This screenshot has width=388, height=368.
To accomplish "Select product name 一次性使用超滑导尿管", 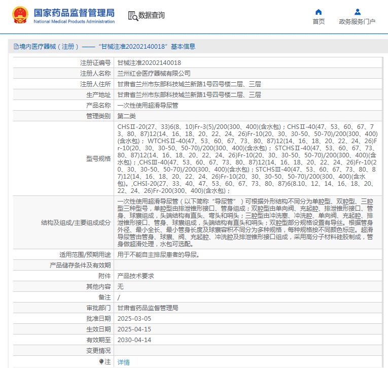I will (x=148, y=106).
